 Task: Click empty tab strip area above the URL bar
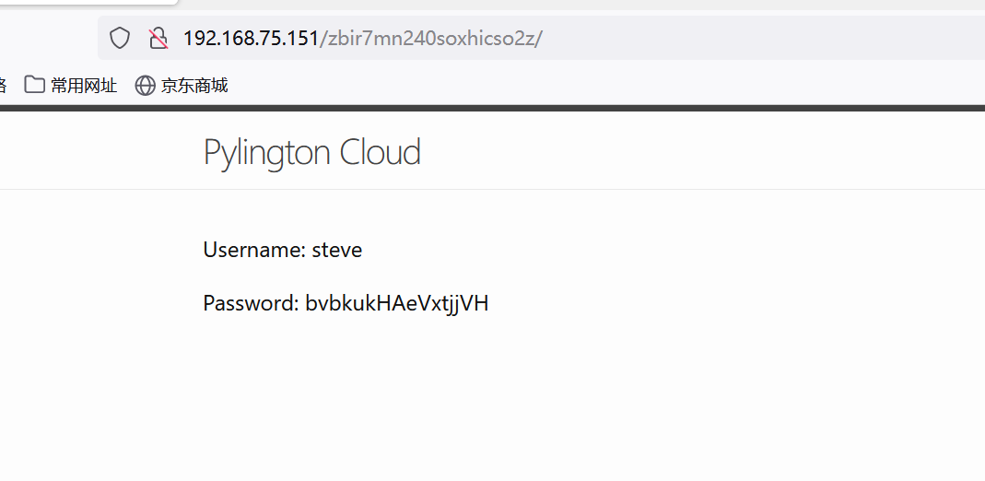click(x=553, y=5)
